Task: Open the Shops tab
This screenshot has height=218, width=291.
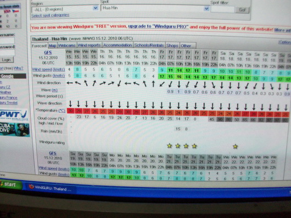Action: point(172,45)
